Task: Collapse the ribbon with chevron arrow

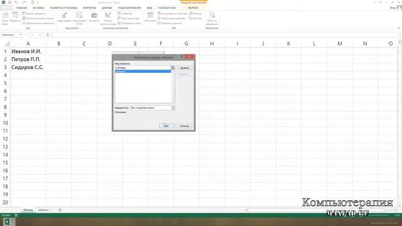Action: point(399,28)
